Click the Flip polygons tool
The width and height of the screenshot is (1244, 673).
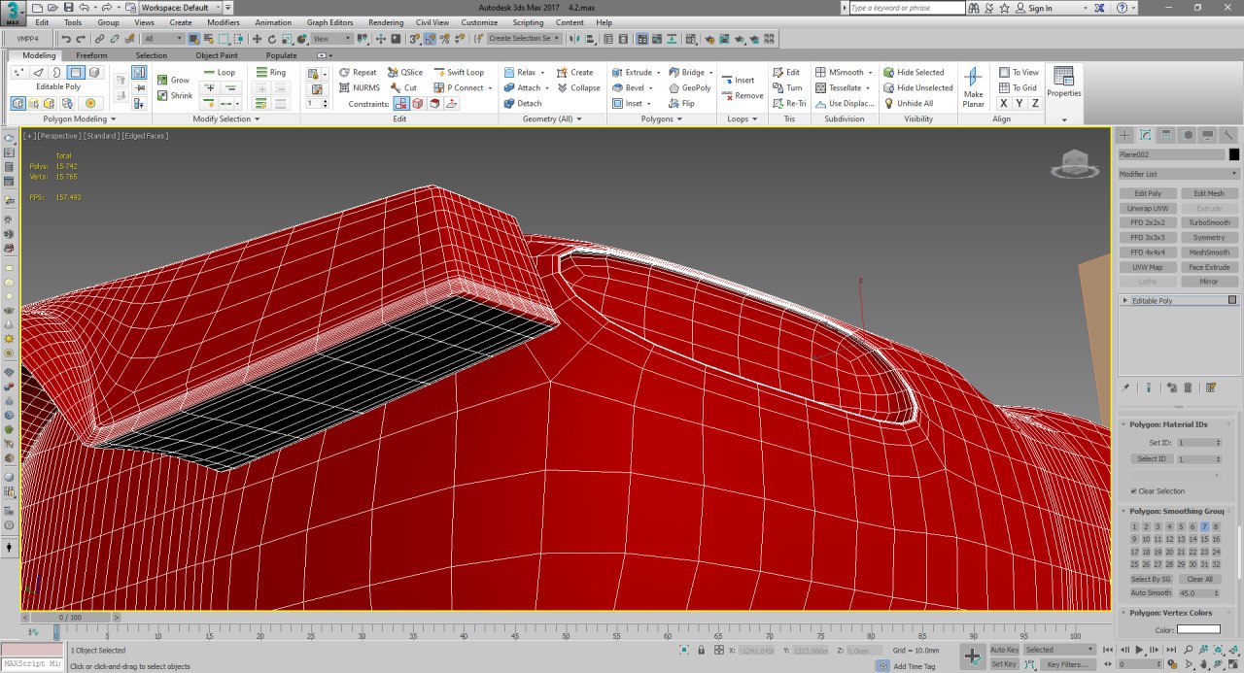pyautogui.click(x=681, y=103)
